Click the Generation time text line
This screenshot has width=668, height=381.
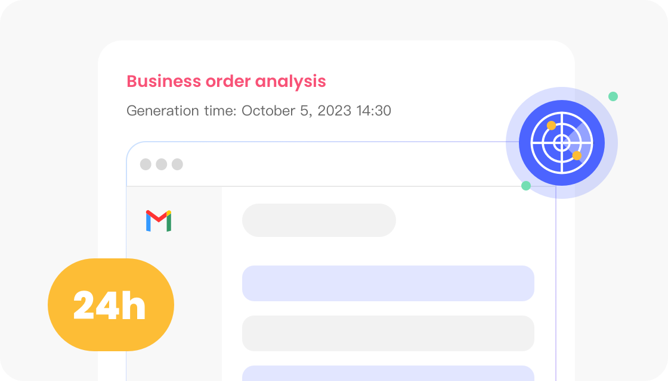coord(259,111)
